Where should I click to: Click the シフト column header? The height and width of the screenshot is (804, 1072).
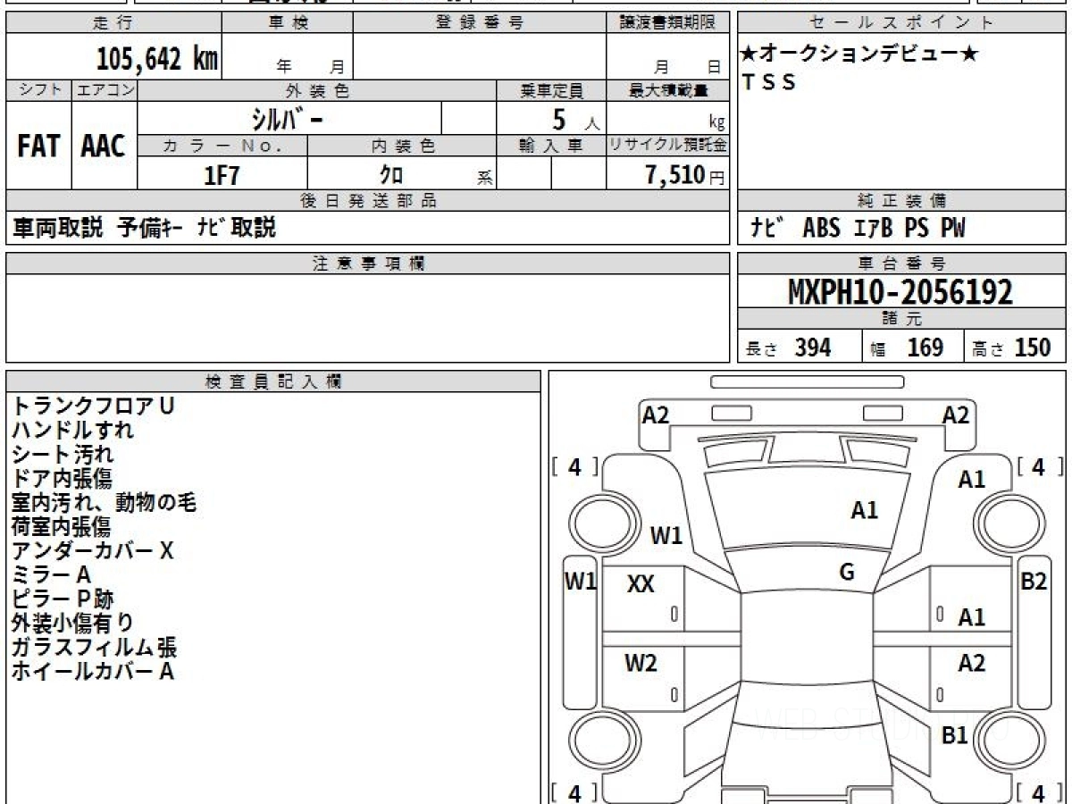coord(38,90)
